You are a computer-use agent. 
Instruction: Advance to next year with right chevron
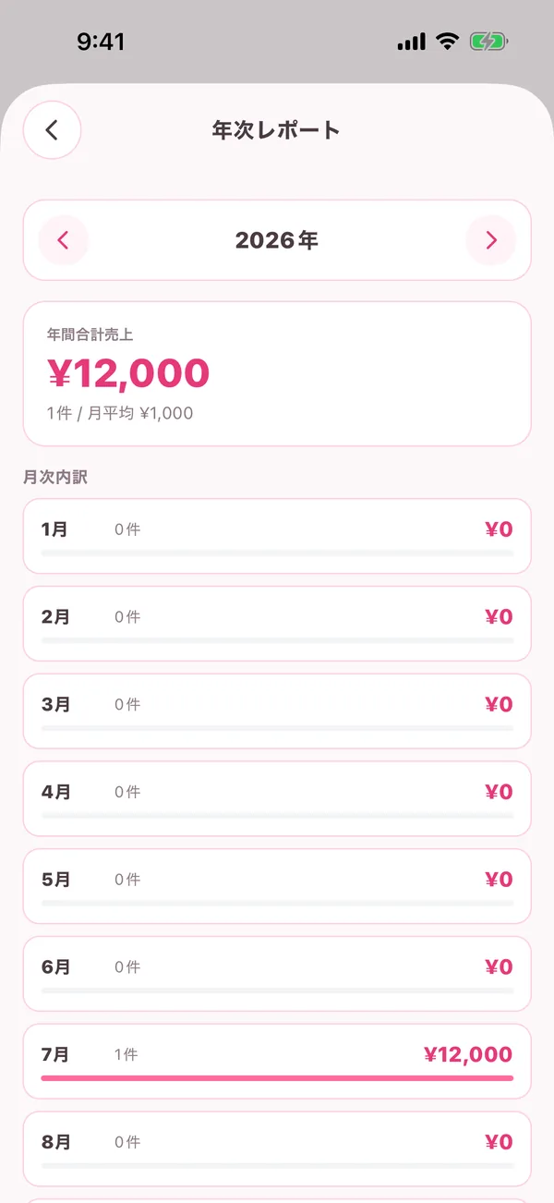point(491,240)
